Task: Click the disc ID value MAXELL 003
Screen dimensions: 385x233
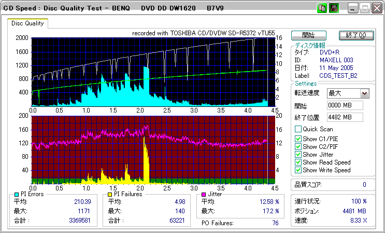Action: 336,60
